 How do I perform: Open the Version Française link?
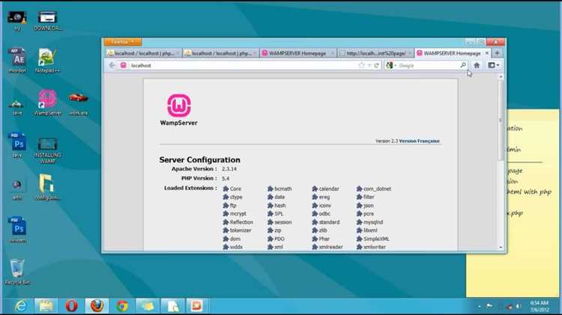coord(420,141)
